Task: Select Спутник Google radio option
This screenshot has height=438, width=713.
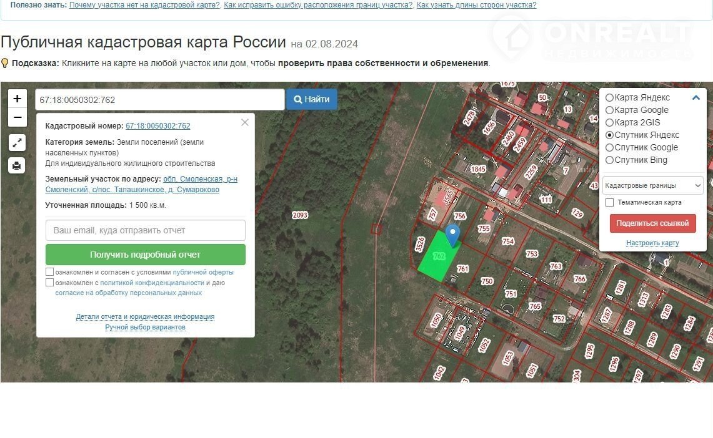Action: point(610,148)
